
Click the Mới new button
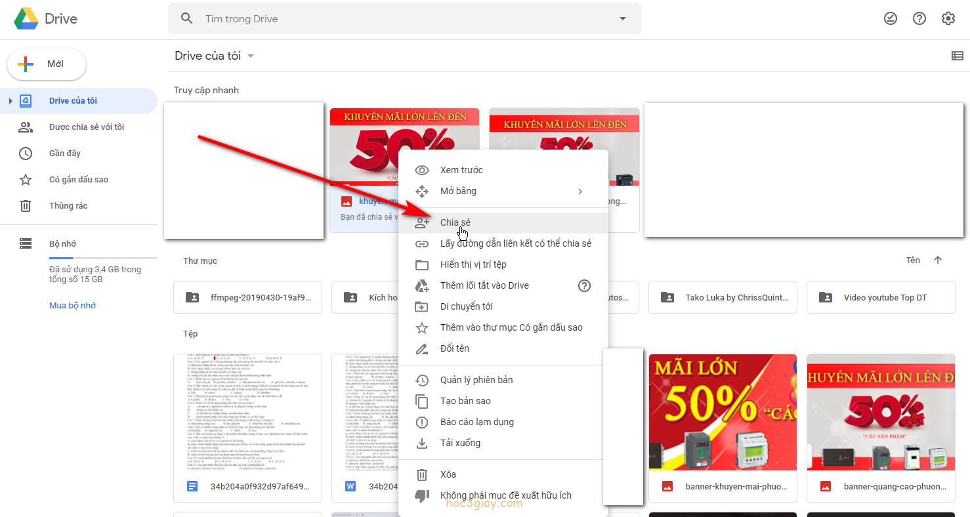pos(47,64)
